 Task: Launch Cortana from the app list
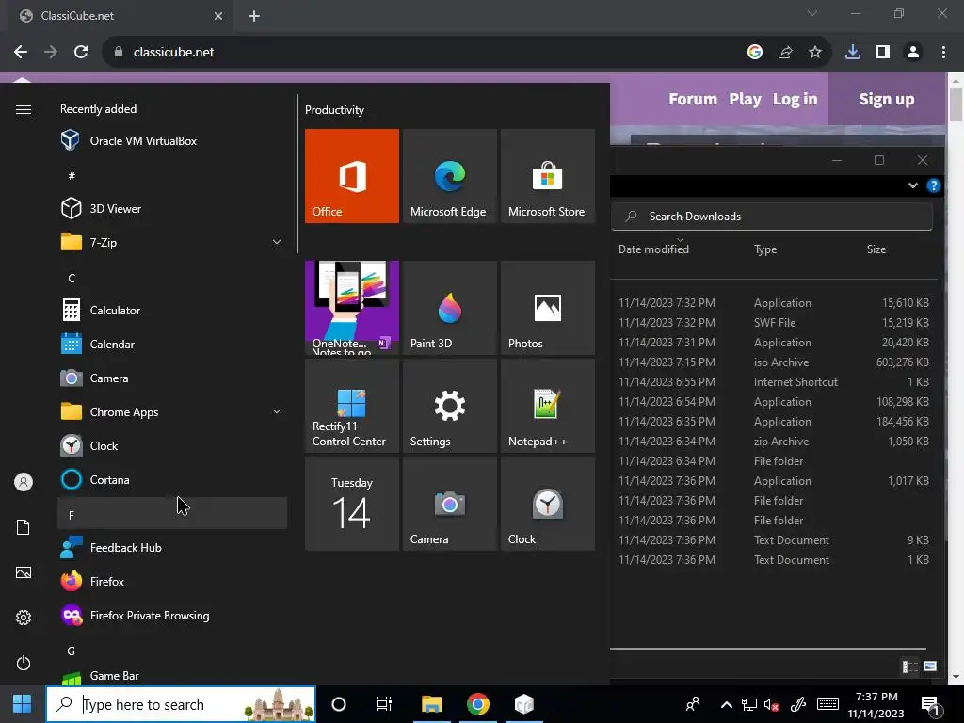172,479
